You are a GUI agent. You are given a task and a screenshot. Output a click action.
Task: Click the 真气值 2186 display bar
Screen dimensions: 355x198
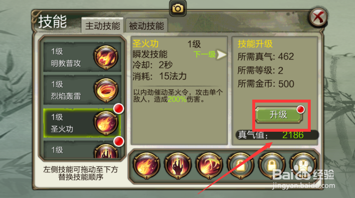277,135
